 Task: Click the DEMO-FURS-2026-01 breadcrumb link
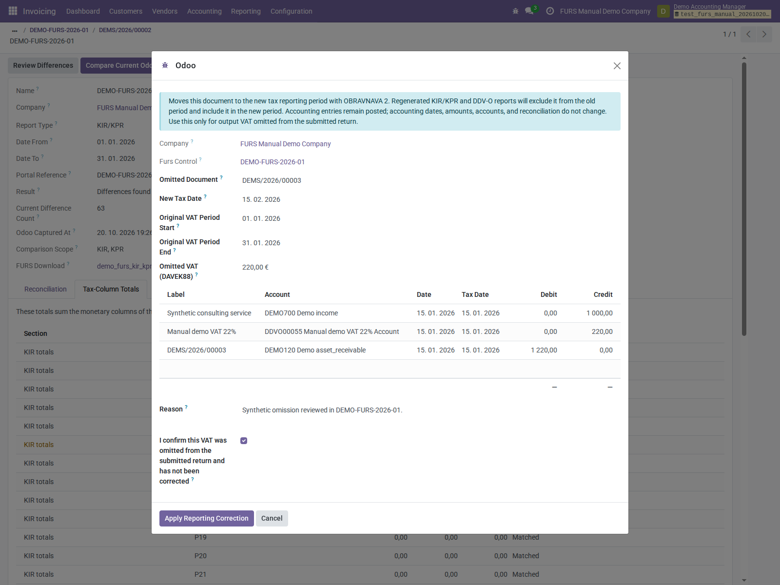tap(59, 30)
